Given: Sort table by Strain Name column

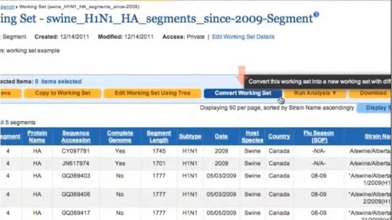Looking at the screenshot, I should coord(378,136).
